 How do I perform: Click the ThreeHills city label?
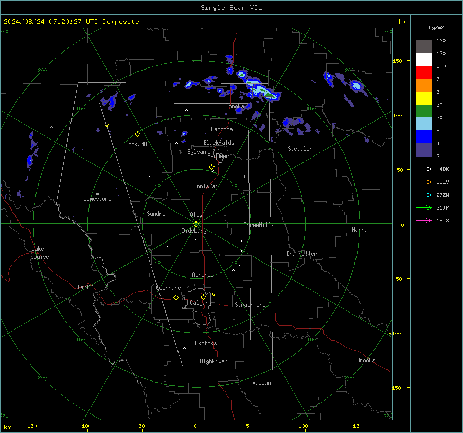(259, 225)
